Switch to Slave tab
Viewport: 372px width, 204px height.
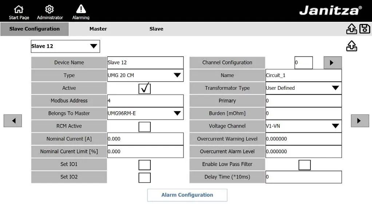pyautogui.click(x=157, y=29)
